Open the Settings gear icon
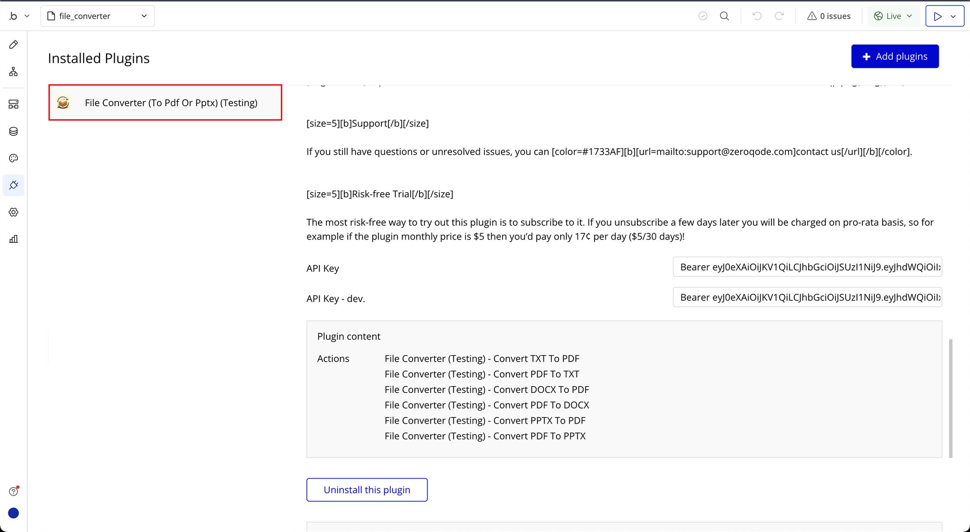The image size is (970, 532). 13,212
